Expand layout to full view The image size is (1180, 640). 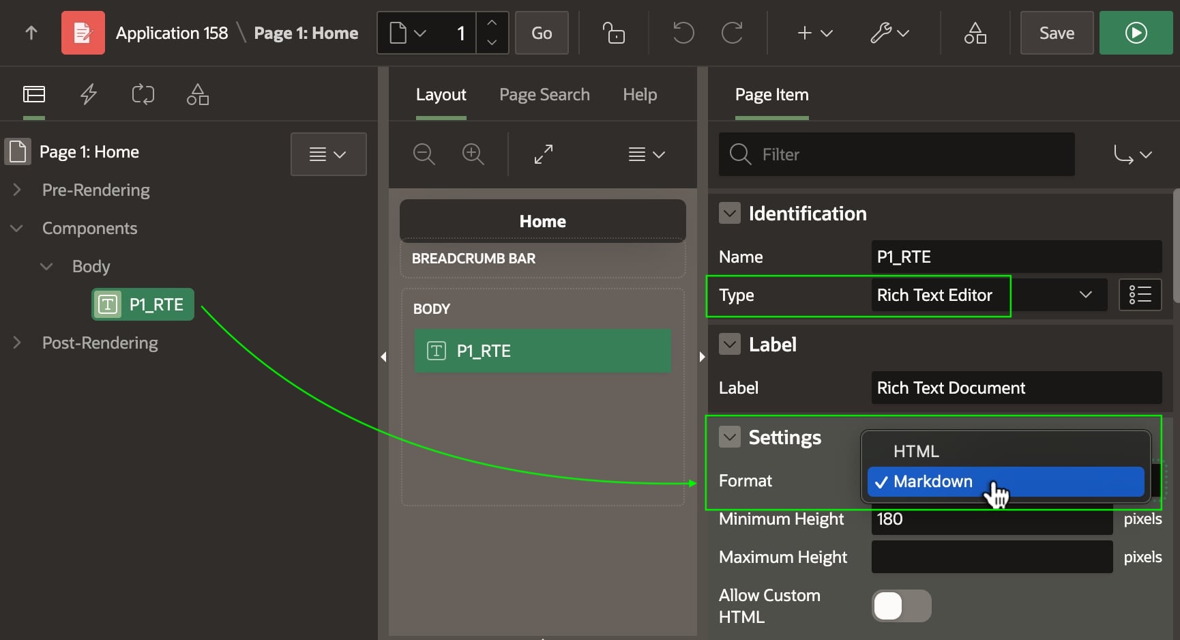click(x=544, y=154)
